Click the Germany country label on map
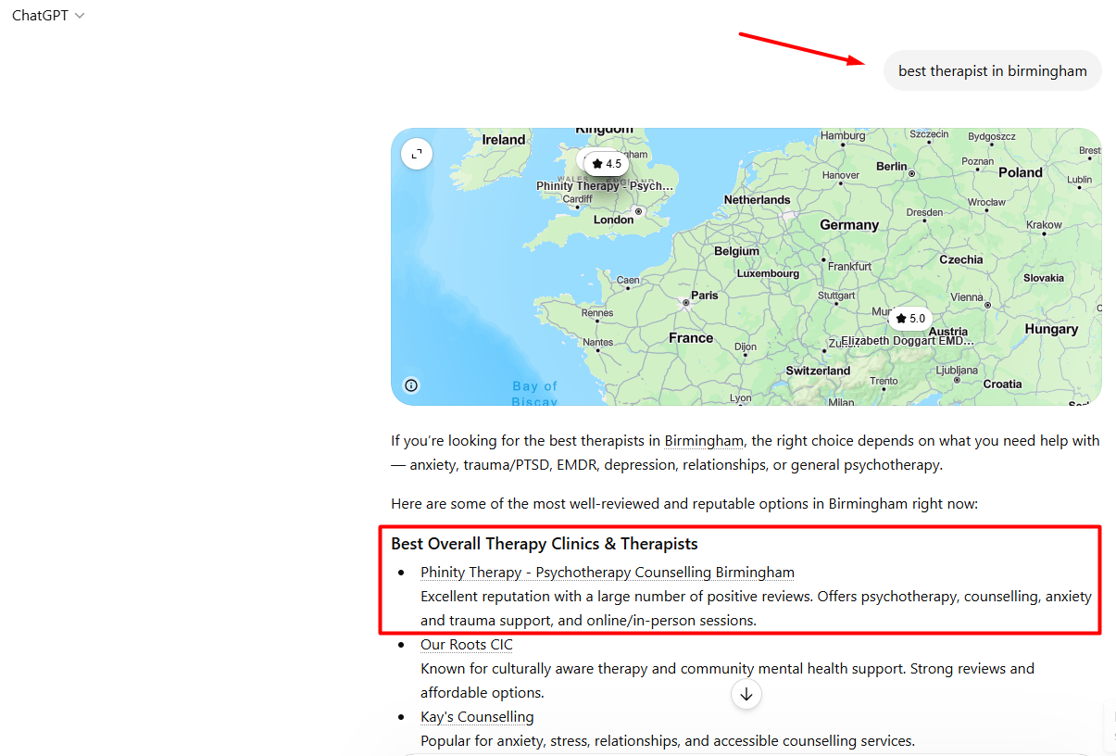Image resolution: width=1116 pixels, height=756 pixels. coord(849,224)
